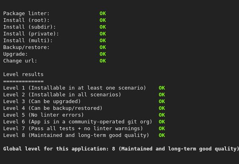Click the Level 7 Pass all tests text
Image resolution: width=239 pixels, height=164 pixels.
pos(73,128)
